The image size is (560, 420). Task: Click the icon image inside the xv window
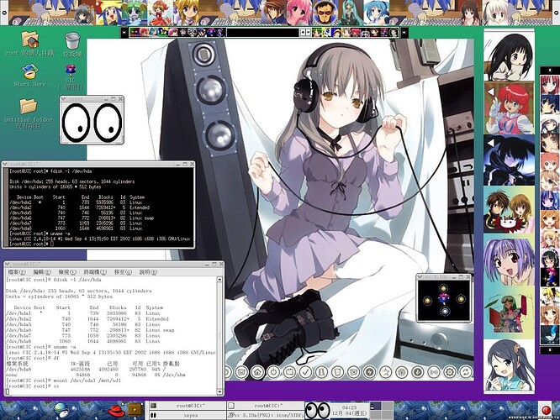(x=444, y=301)
